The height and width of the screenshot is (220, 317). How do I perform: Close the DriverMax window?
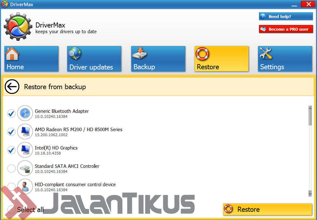(308, 4)
